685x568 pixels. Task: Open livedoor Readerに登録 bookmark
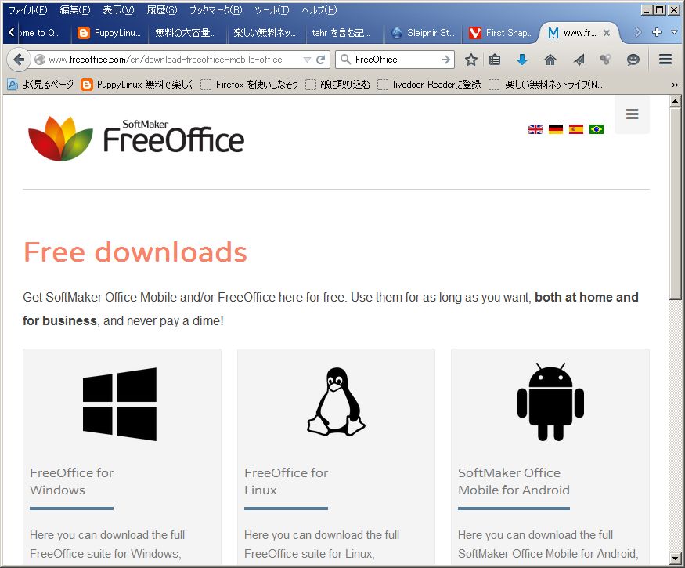pos(430,85)
